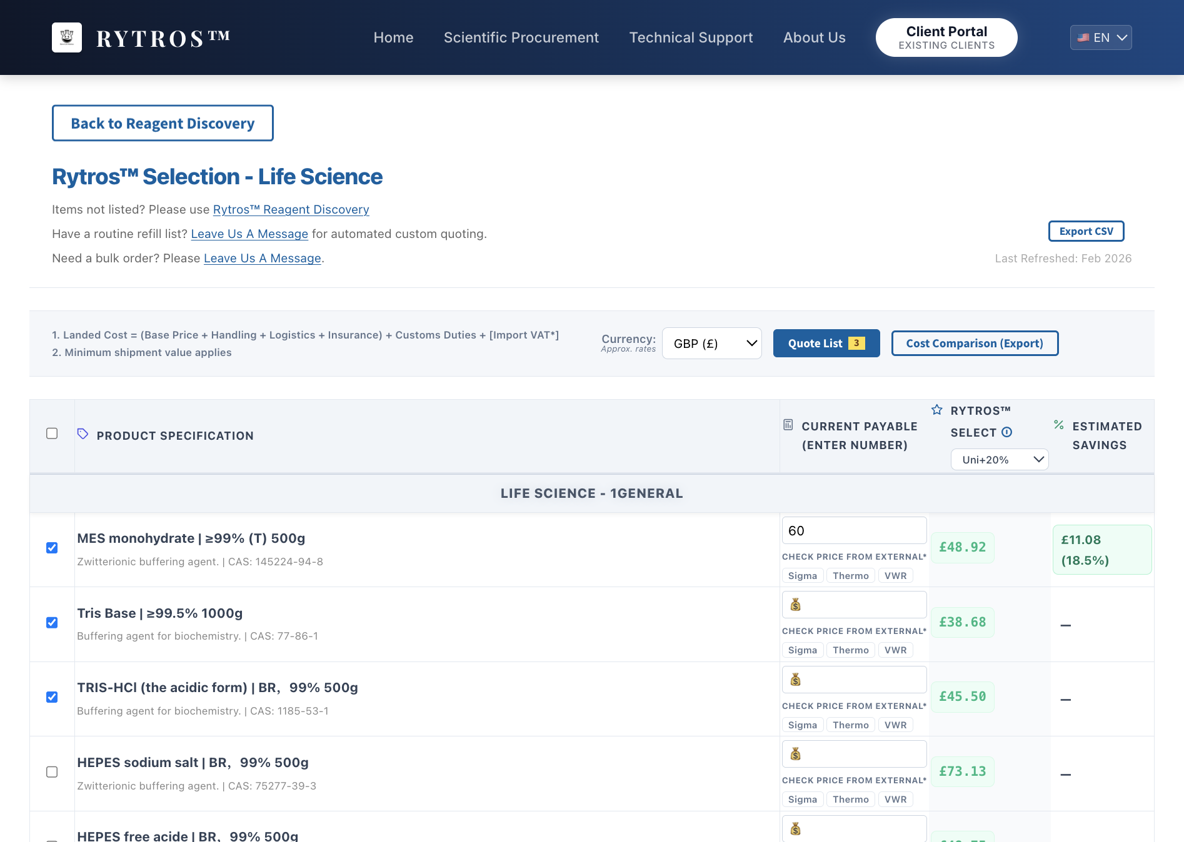The image size is (1184, 842).
Task: Click VWR tag in TRIS-HCl row
Action: tap(895, 725)
